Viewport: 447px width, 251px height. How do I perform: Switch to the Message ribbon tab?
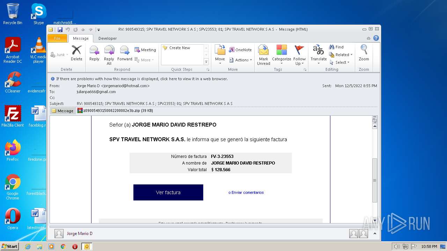pyautogui.click(x=81, y=38)
